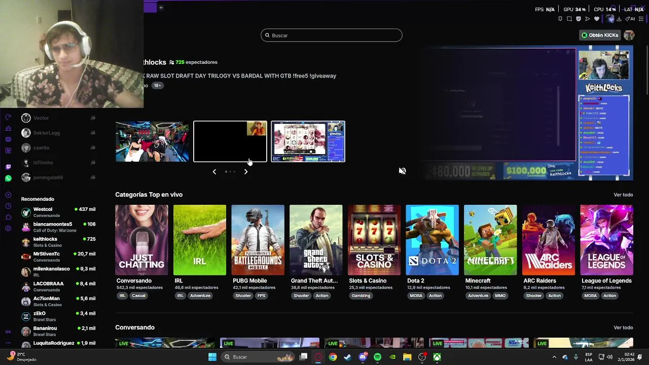This screenshot has width=649, height=365.
Task: View all Conversando streams
Action: tap(623, 327)
